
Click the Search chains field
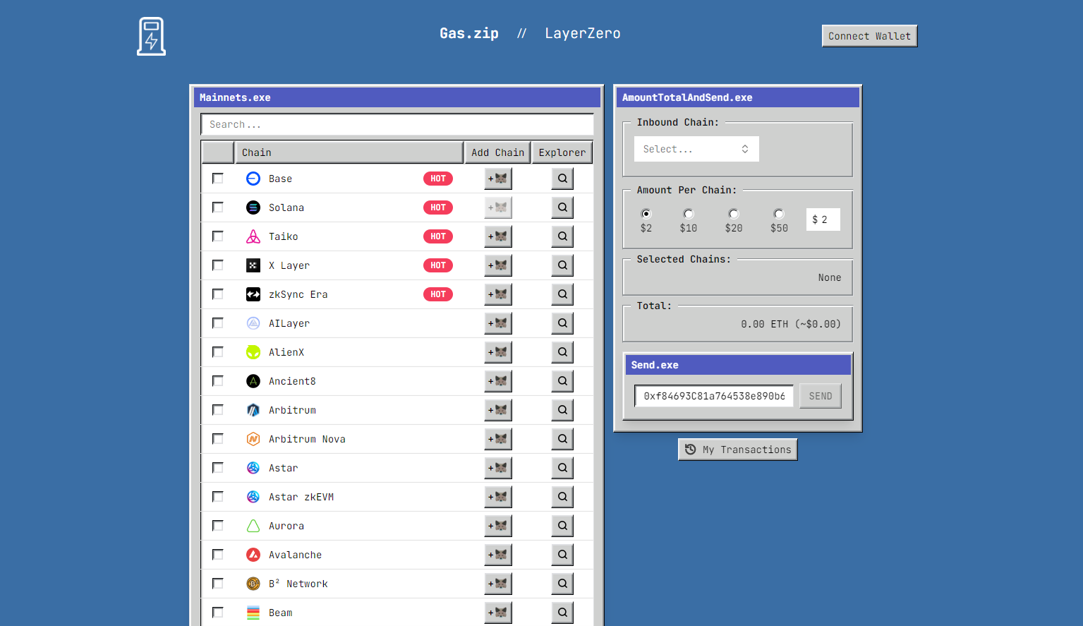[397, 124]
